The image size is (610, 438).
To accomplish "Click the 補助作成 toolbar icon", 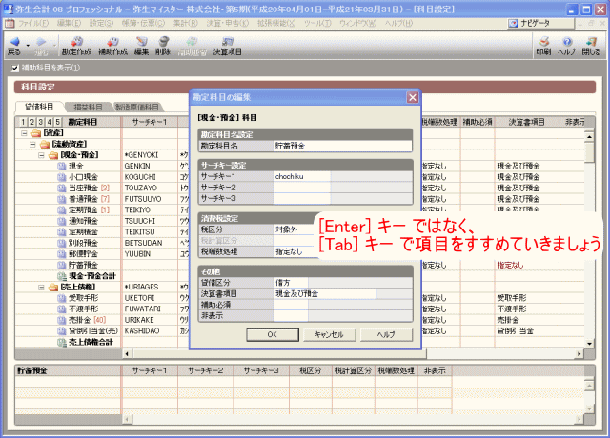I will (x=112, y=44).
